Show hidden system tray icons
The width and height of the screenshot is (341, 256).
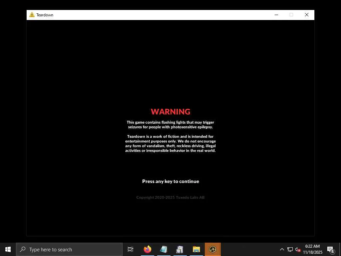tap(282, 249)
